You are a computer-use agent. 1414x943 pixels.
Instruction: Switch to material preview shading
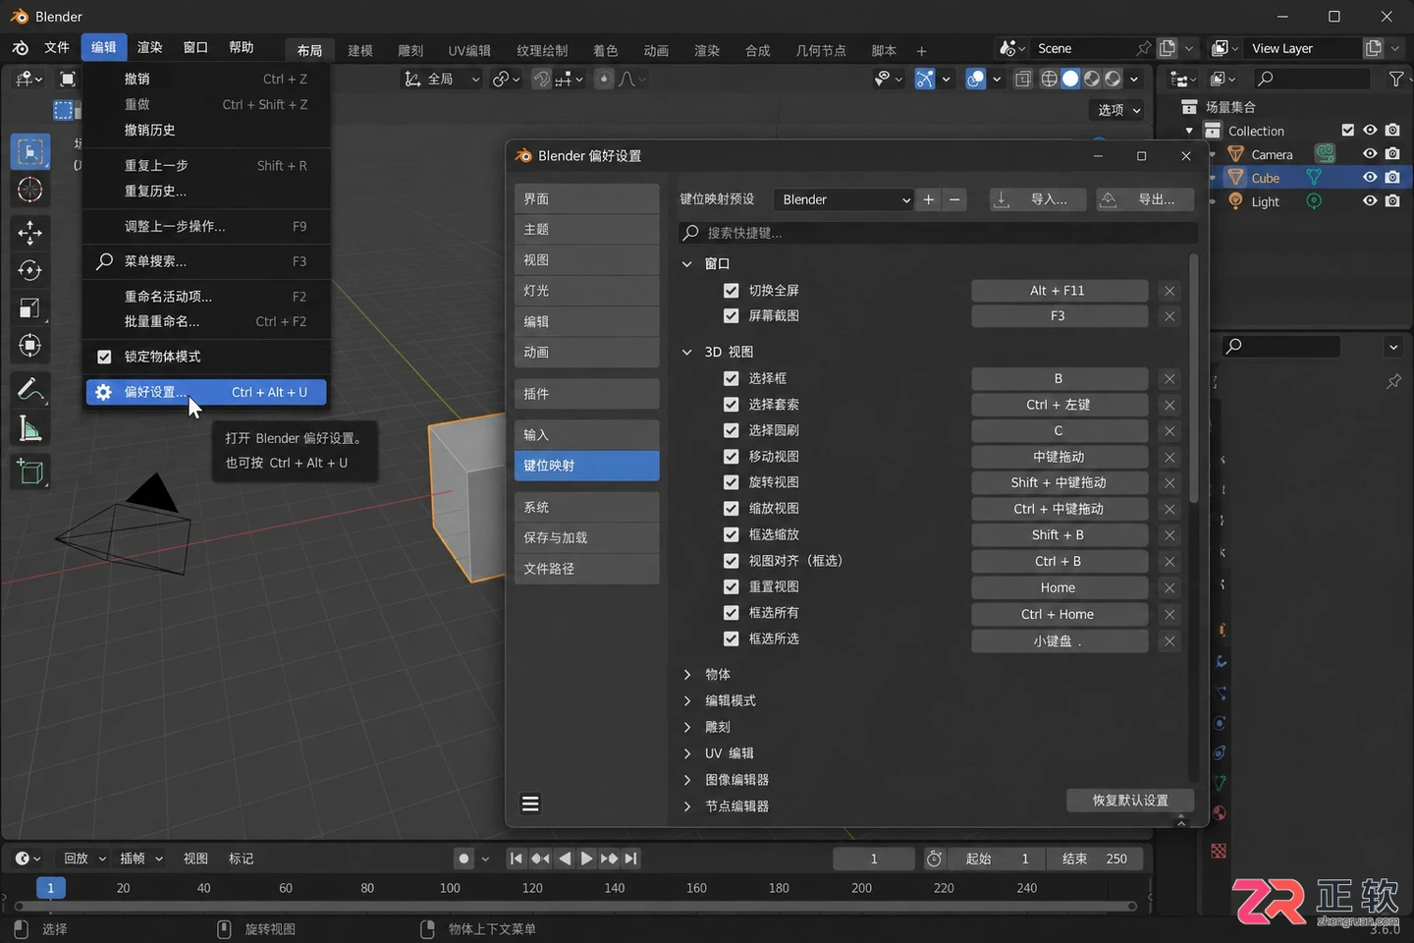point(1092,79)
